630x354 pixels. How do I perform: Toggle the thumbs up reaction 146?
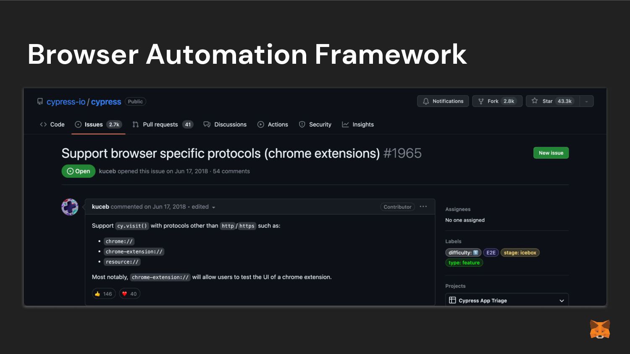coord(104,294)
